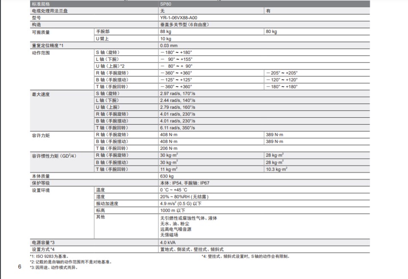
Task: Click the T-axis speed 6.11 rad/s value
Action: (x=177, y=128)
